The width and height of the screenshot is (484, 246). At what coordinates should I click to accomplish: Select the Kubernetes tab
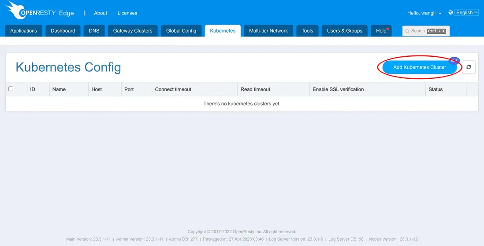point(223,31)
